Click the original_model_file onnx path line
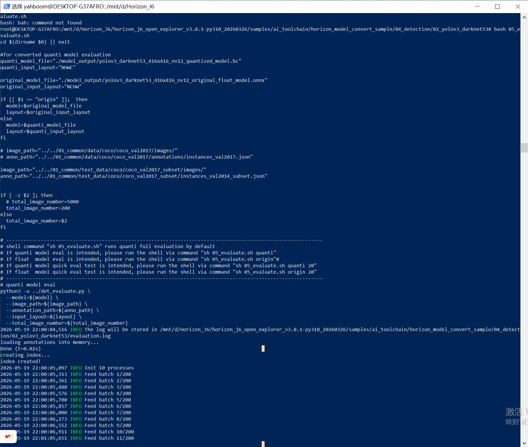 point(134,80)
